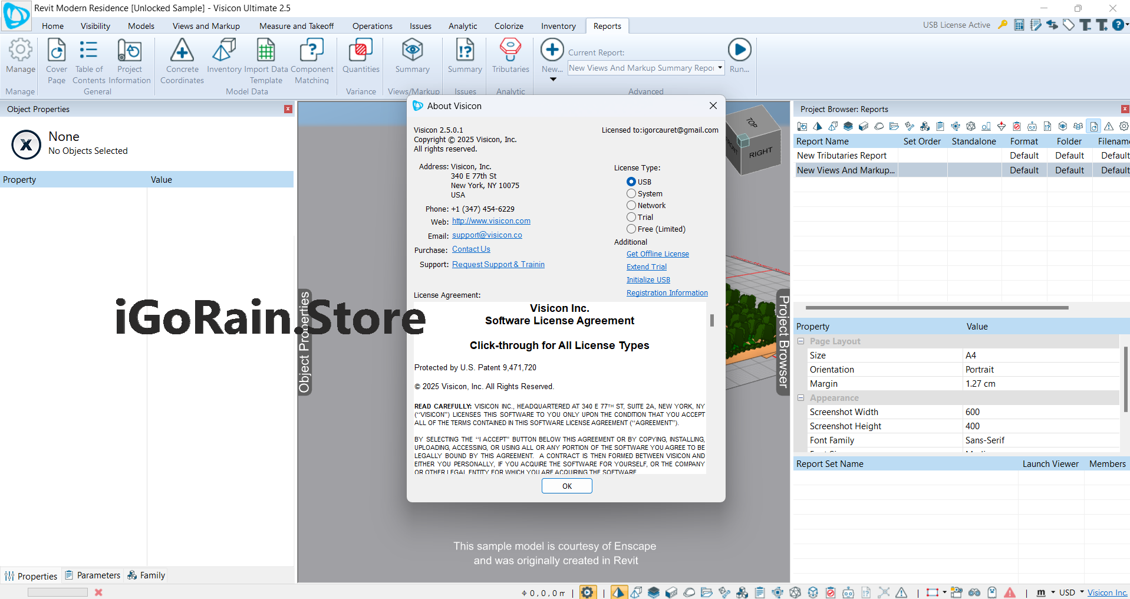Click the Get Offline License link

[657, 254]
